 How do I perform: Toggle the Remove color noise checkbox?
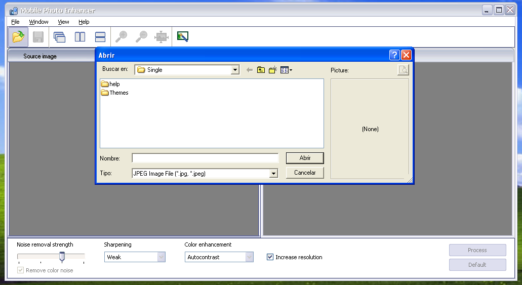(21, 270)
